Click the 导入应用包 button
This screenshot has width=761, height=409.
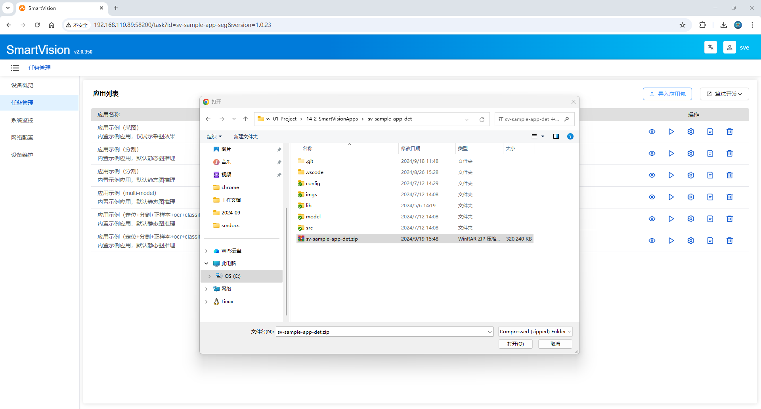click(667, 94)
